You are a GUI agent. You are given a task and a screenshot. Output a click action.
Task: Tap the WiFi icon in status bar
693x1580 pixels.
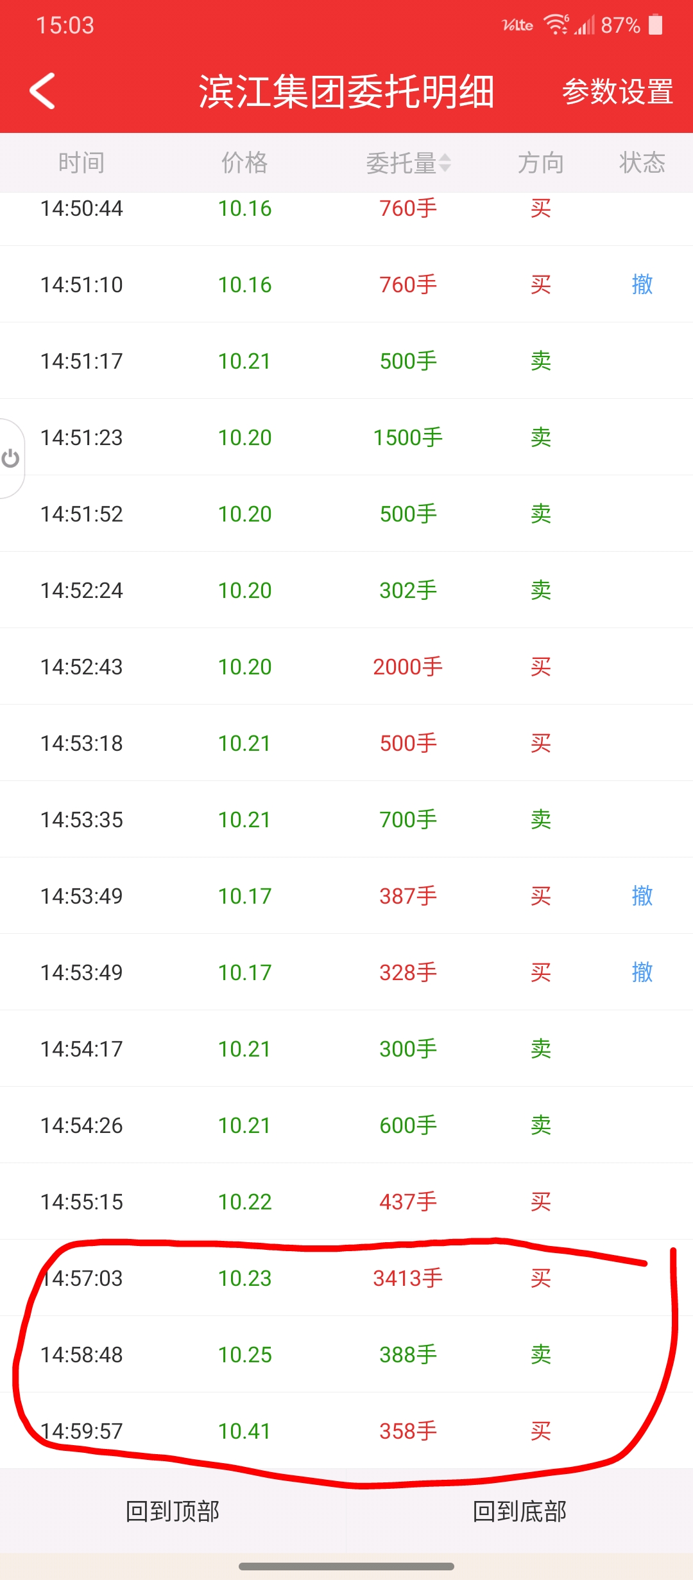556,24
